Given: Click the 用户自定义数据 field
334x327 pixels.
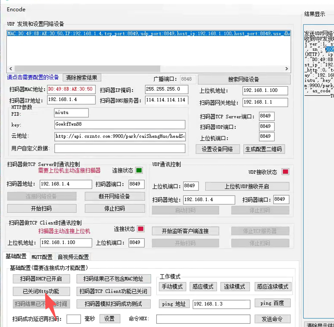Looking at the screenshot, I should [x=120, y=148].
